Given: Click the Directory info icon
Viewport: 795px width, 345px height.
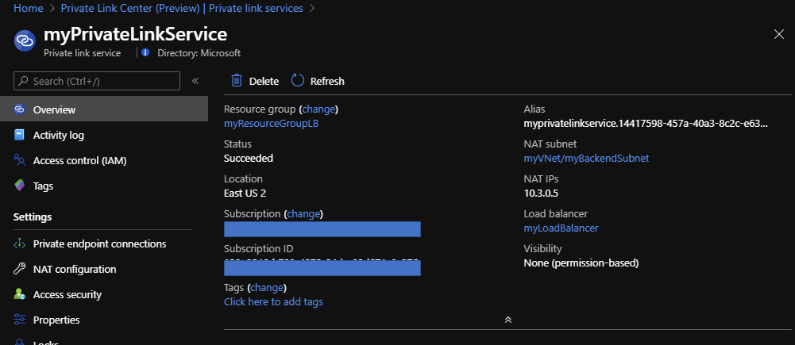Looking at the screenshot, I should [x=145, y=52].
